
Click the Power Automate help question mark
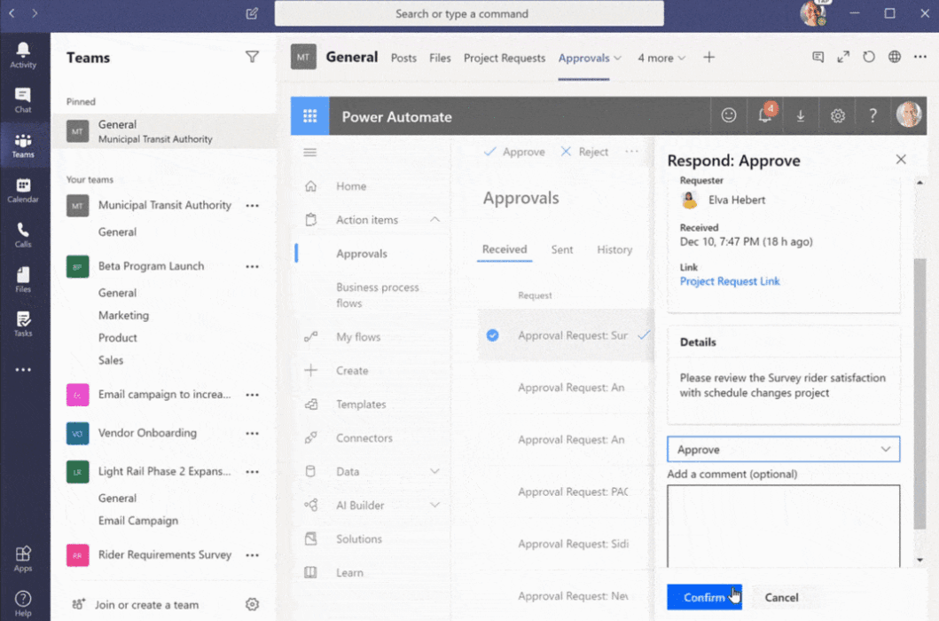[872, 115]
